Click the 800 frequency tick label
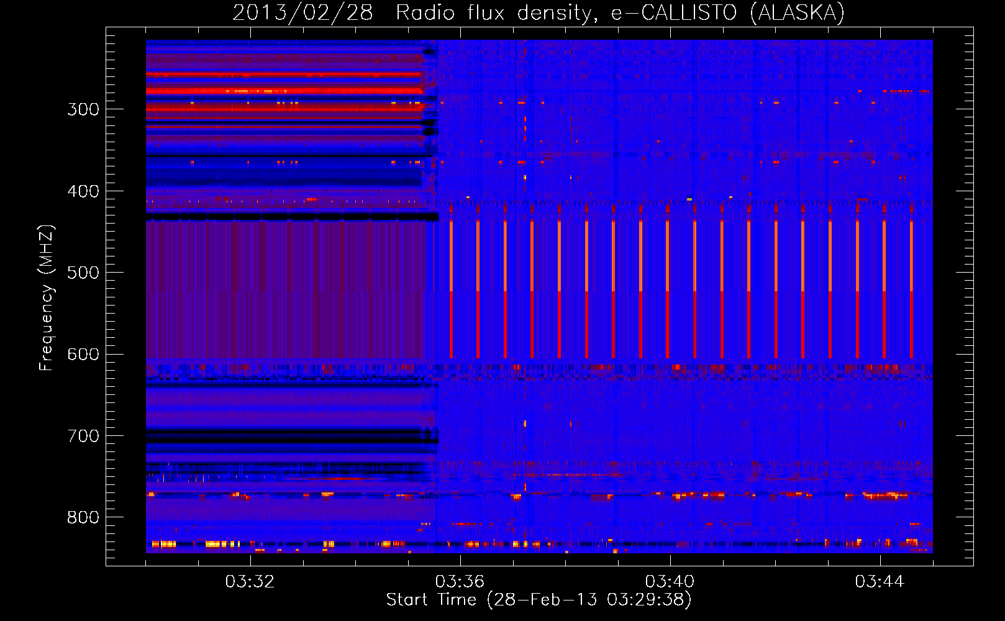 pos(83,517)
